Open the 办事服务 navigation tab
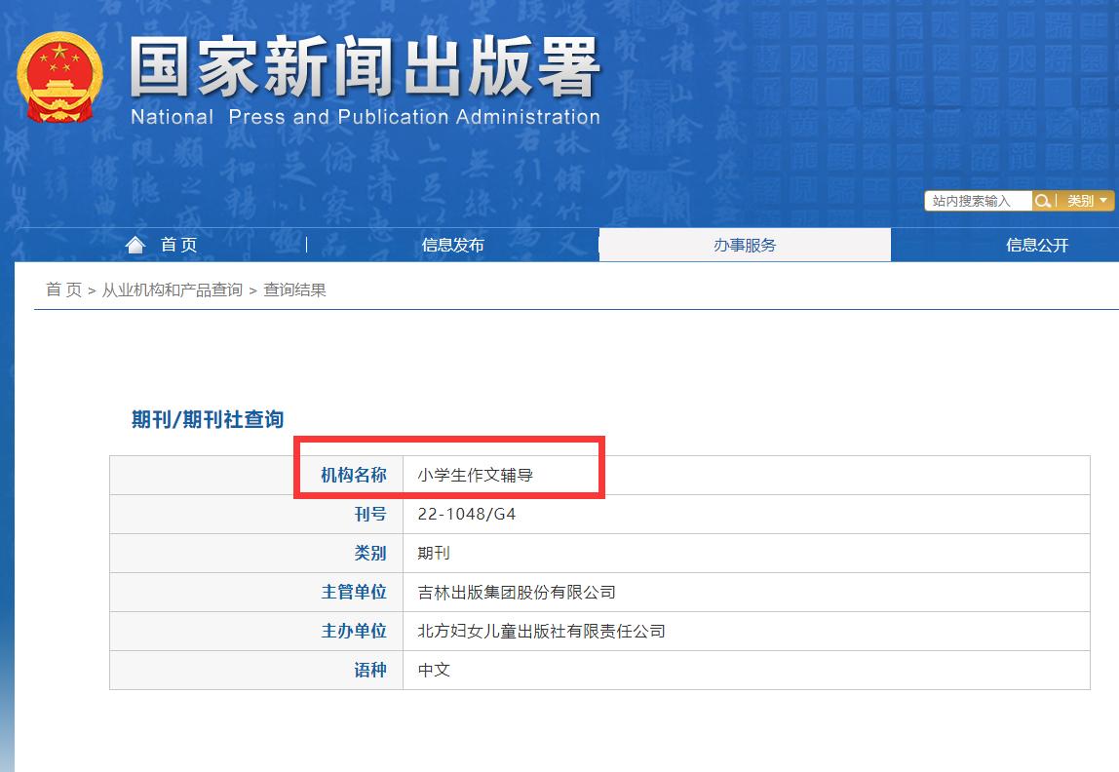The image size is (1119, 772). point(745,246)
